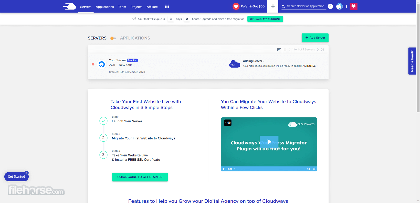Click QUICK GUIDE TO GET STARTED button
The height and width of the screenshot is (203, 420).
pos(140,177)
